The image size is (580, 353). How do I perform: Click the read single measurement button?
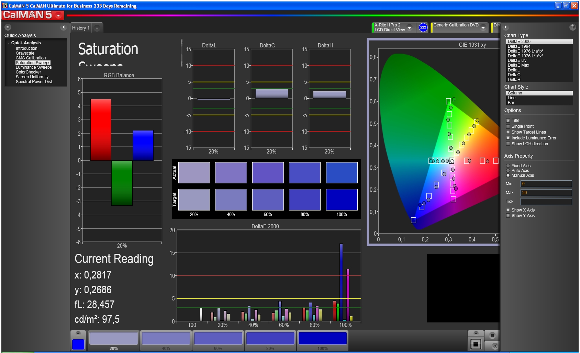476,344
